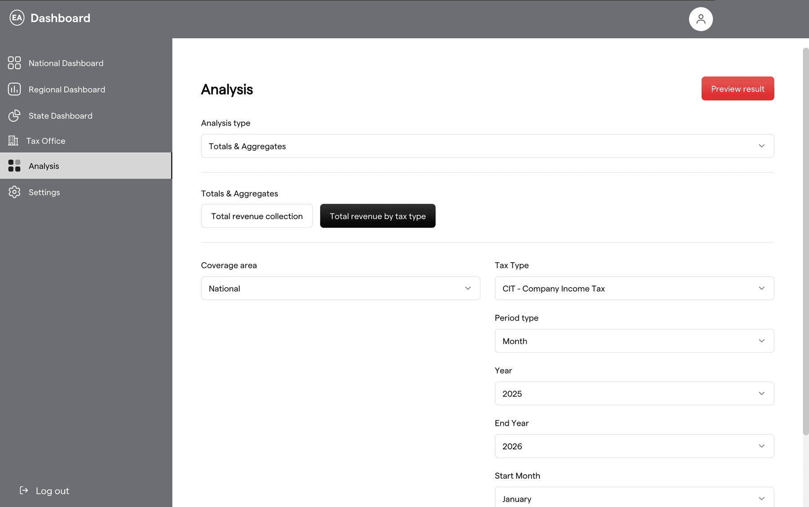
Task: Click the Tax Office building icon
Action: click(13, 141)
